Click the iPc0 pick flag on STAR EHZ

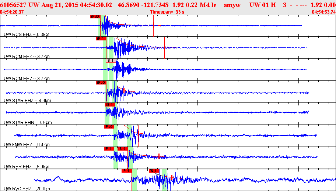(x=101, y=83)
